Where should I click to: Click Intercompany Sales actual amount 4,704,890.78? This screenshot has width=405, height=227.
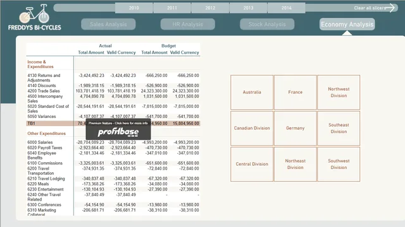[92, 96]
